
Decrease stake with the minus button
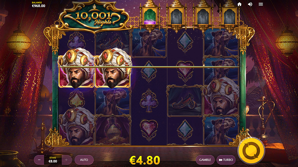tap(39, 160)
